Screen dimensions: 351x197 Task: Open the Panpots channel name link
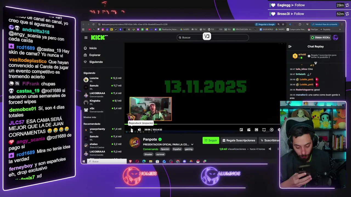point(150,139)
